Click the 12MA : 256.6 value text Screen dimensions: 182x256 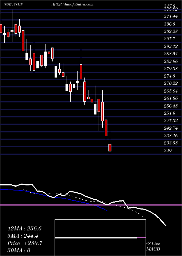(24, 229)
